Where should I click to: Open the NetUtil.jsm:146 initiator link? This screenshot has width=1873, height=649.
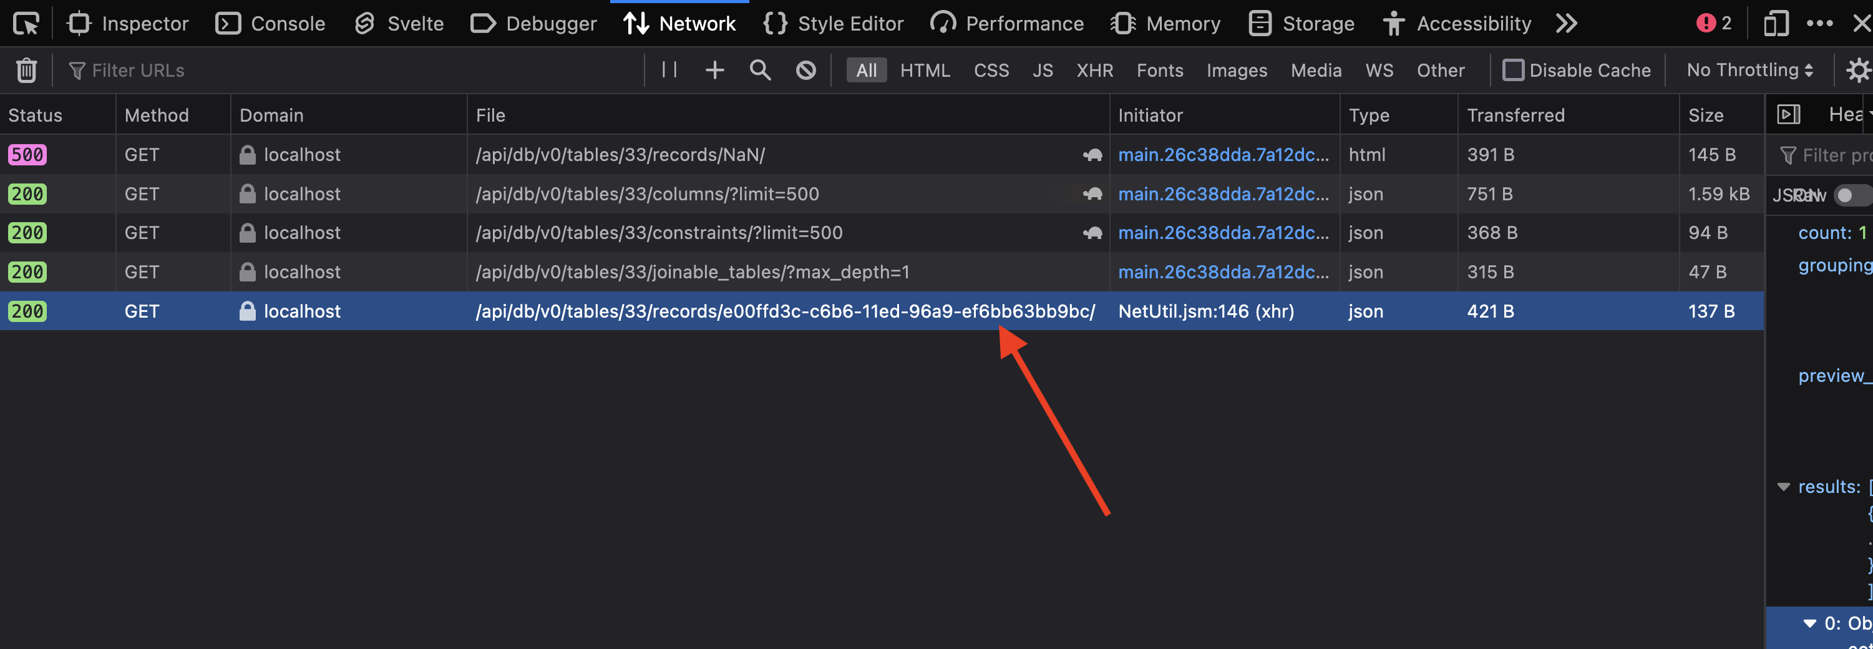[x=1207, y=311]
